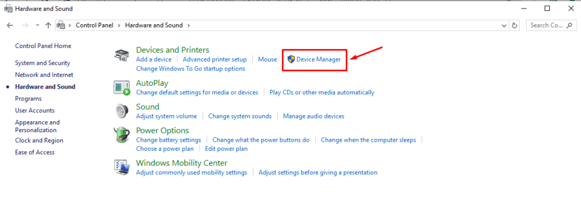Open the recent locations dropdown arrow
581x205 pixels.
point(37,25)
